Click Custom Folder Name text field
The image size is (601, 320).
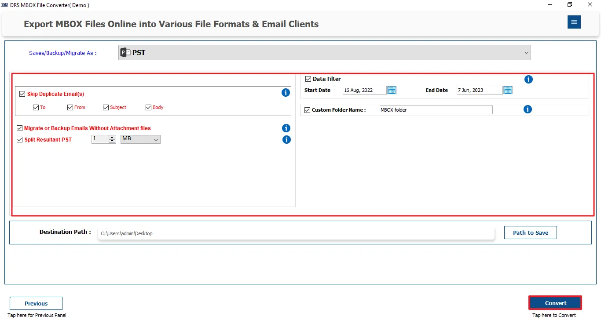436,110
